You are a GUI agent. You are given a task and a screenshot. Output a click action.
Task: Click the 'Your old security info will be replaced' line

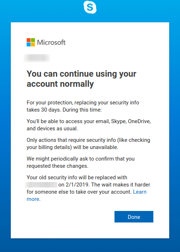pos(77,177)
